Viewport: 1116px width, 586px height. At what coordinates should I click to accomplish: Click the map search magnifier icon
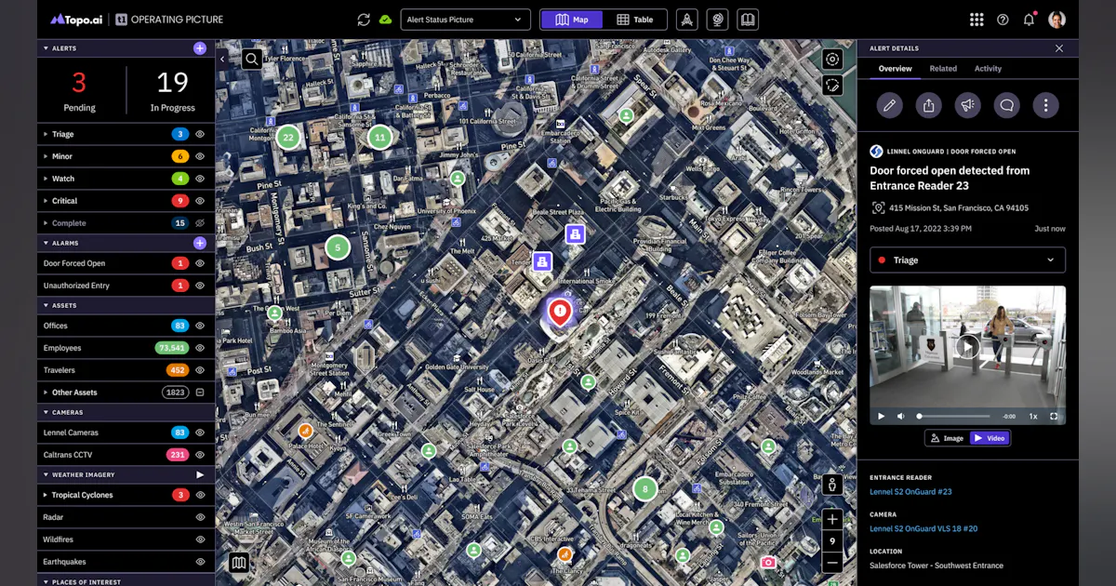(x=252, y=60)
